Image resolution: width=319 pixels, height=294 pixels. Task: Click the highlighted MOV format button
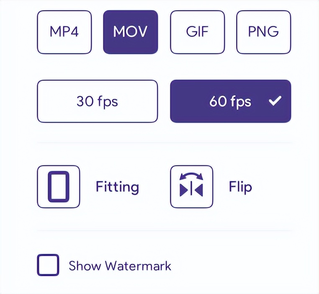(130, 32)
